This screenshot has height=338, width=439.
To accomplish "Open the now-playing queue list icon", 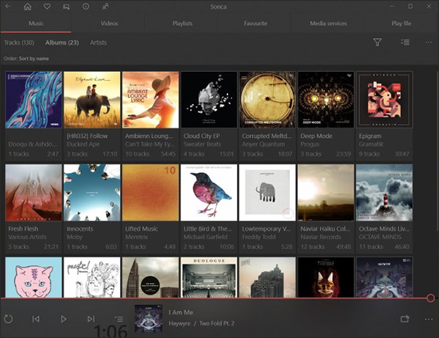I will 119,319.
